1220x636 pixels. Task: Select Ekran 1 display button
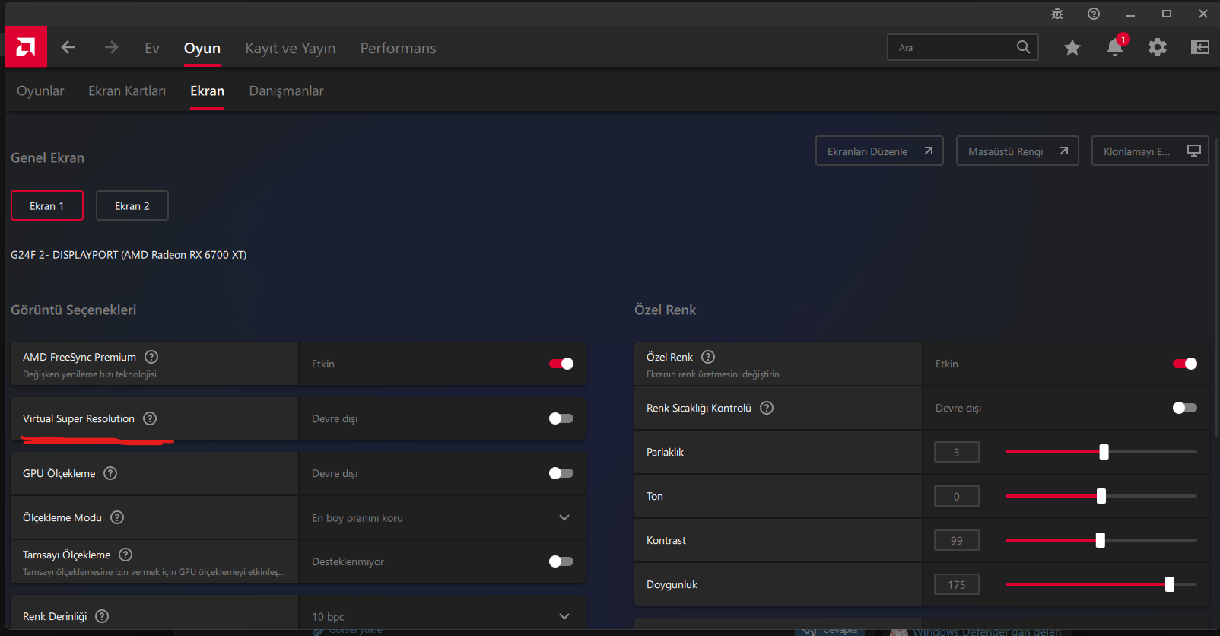[47, 205]
